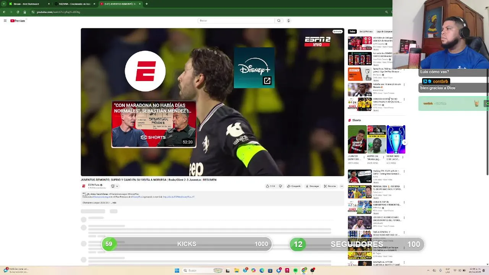The width and height of the screenshot is (489, 275).
Task: Close the Kick Dashboard tab
Action: pos(49,4)
